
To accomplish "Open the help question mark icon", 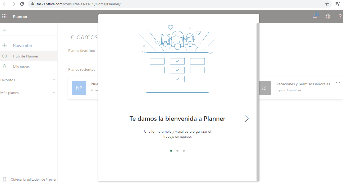I will tap(340, 16).
